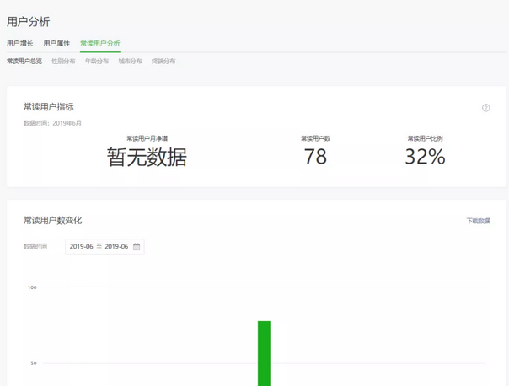Click the 常读用户月净增 label
This screenshot has width=509, height=386.
147,138
